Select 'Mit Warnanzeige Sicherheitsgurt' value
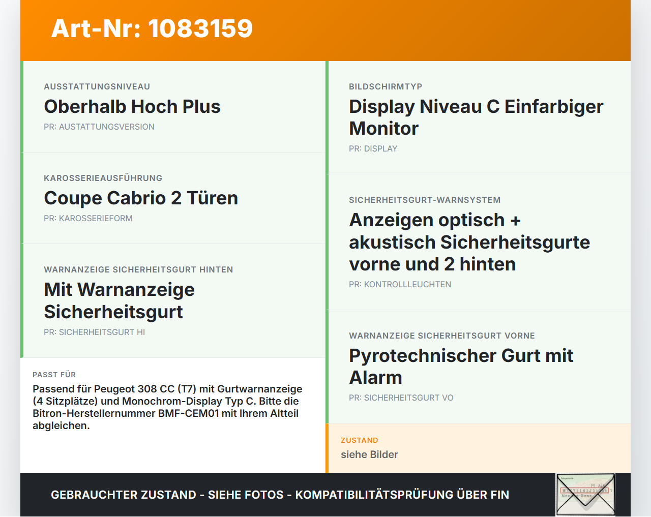 point(120,300)
